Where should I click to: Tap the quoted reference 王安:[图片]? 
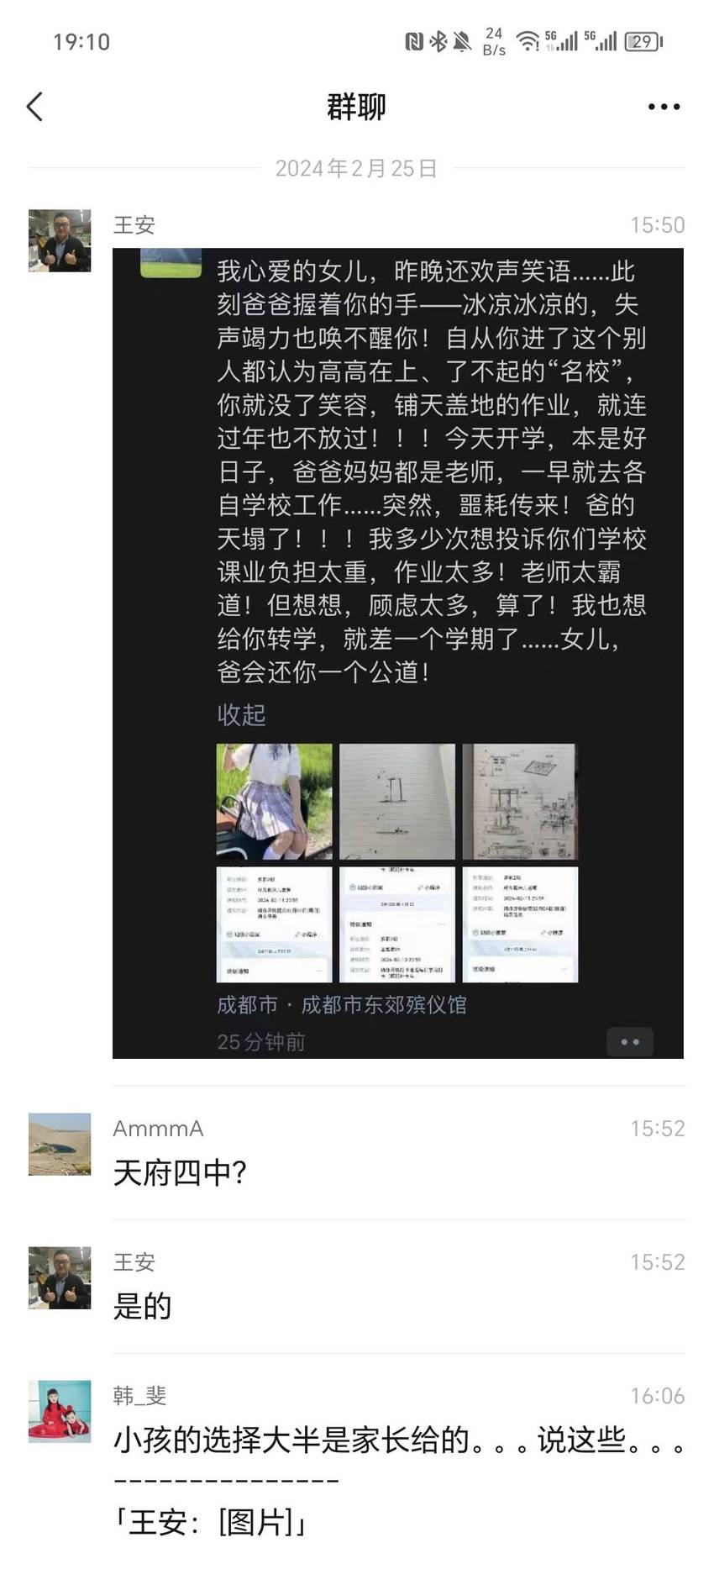(x=211, y=1523)
